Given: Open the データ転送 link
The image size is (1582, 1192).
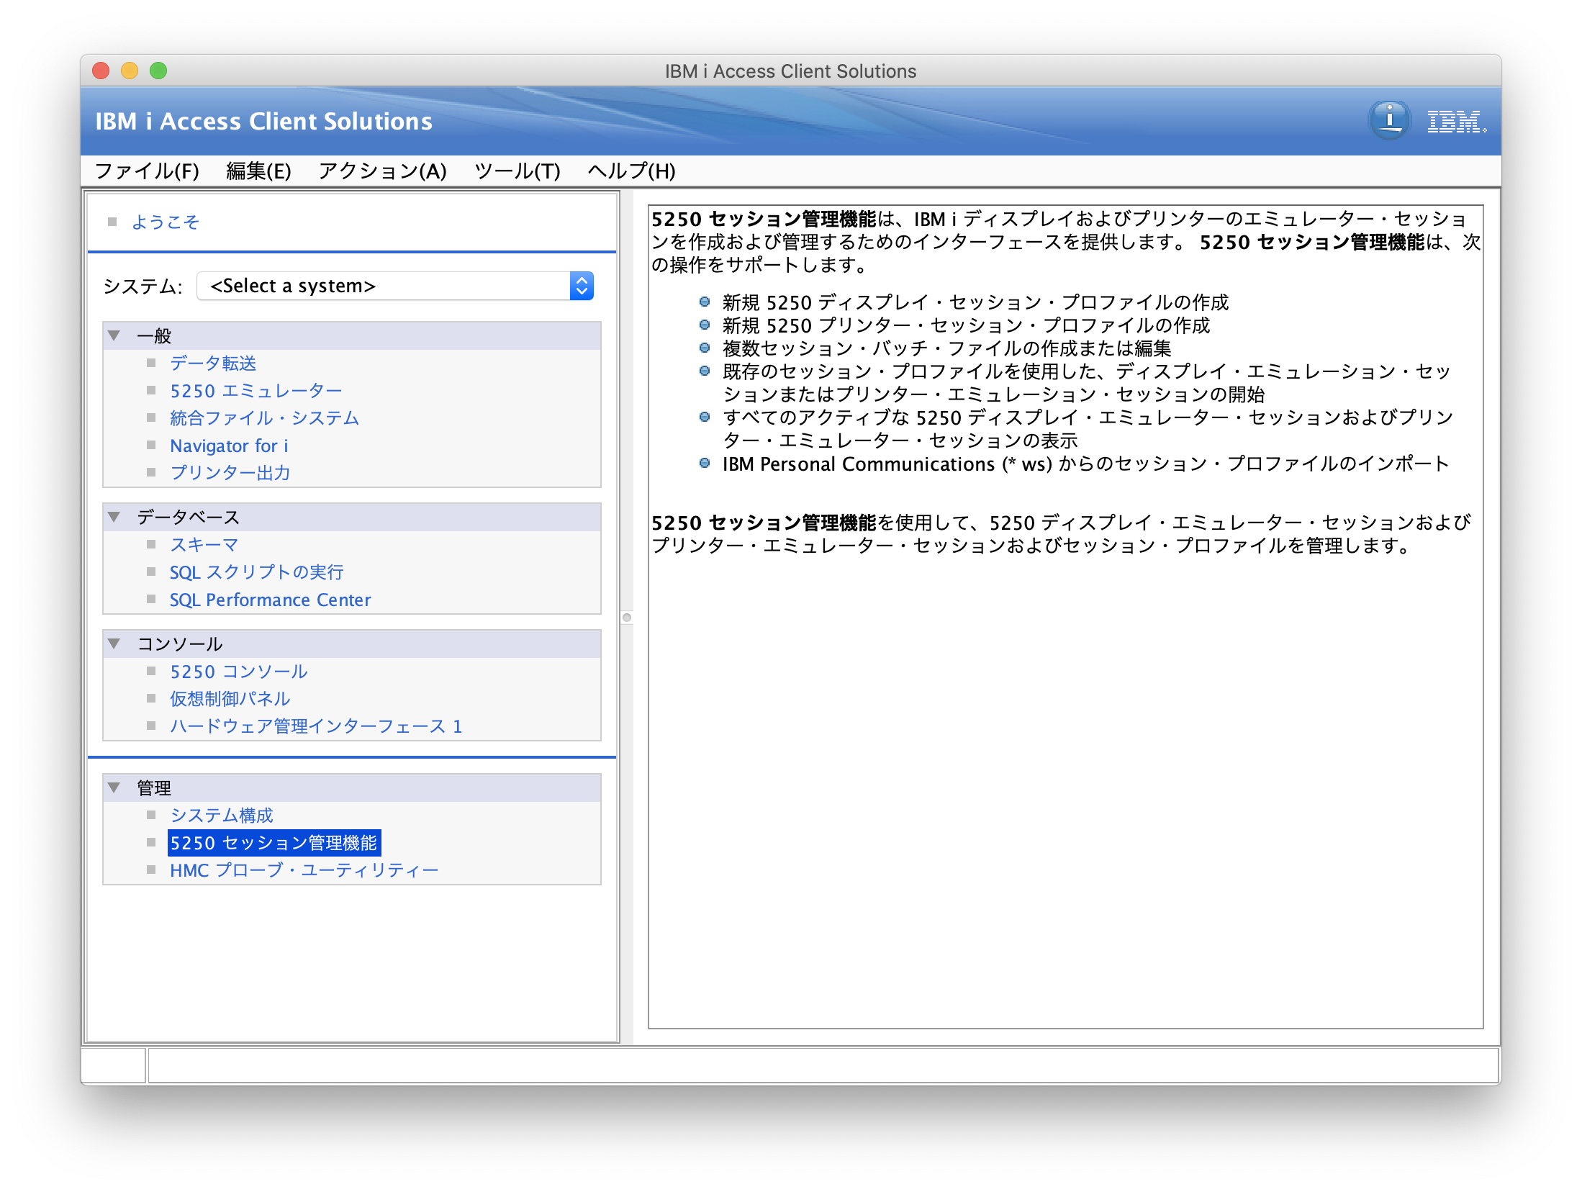Looking at the screenshot, I should [x=213, y=364].
